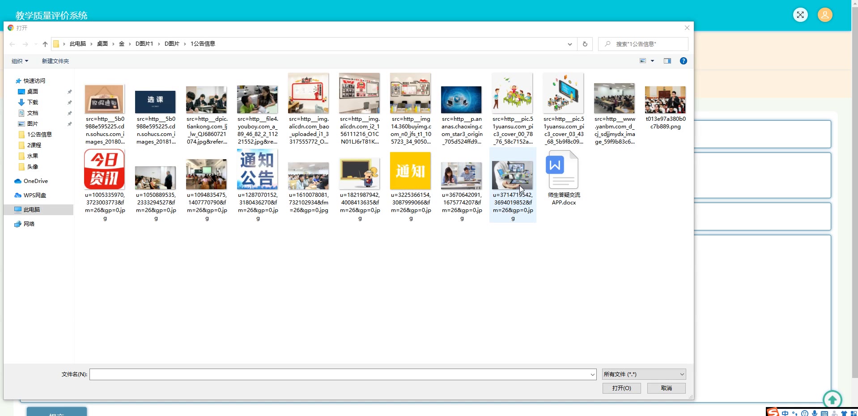Expand the file type filter dropdown
The width and height of the screenshot is (858, 416).
[643, 374]
